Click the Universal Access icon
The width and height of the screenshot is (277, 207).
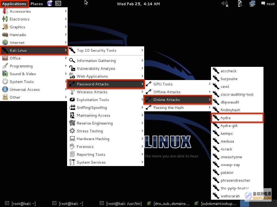5,89
